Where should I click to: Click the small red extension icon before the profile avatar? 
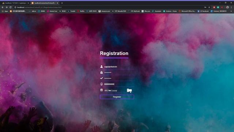(x=222, y=7)
